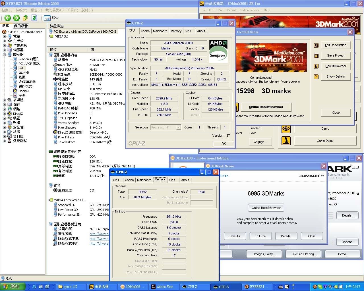Open SPD tab in lower CPU-Z window
Viewport: 364px width, 291px height.
(172, 180)
